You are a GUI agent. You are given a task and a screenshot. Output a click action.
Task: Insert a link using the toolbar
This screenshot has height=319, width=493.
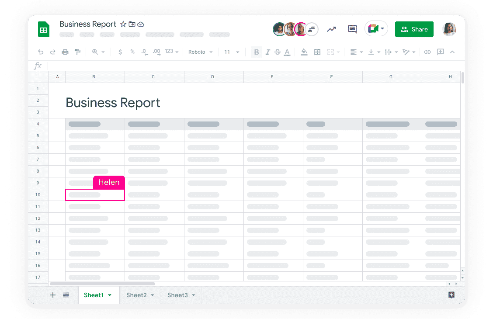[x=427, y=52]
